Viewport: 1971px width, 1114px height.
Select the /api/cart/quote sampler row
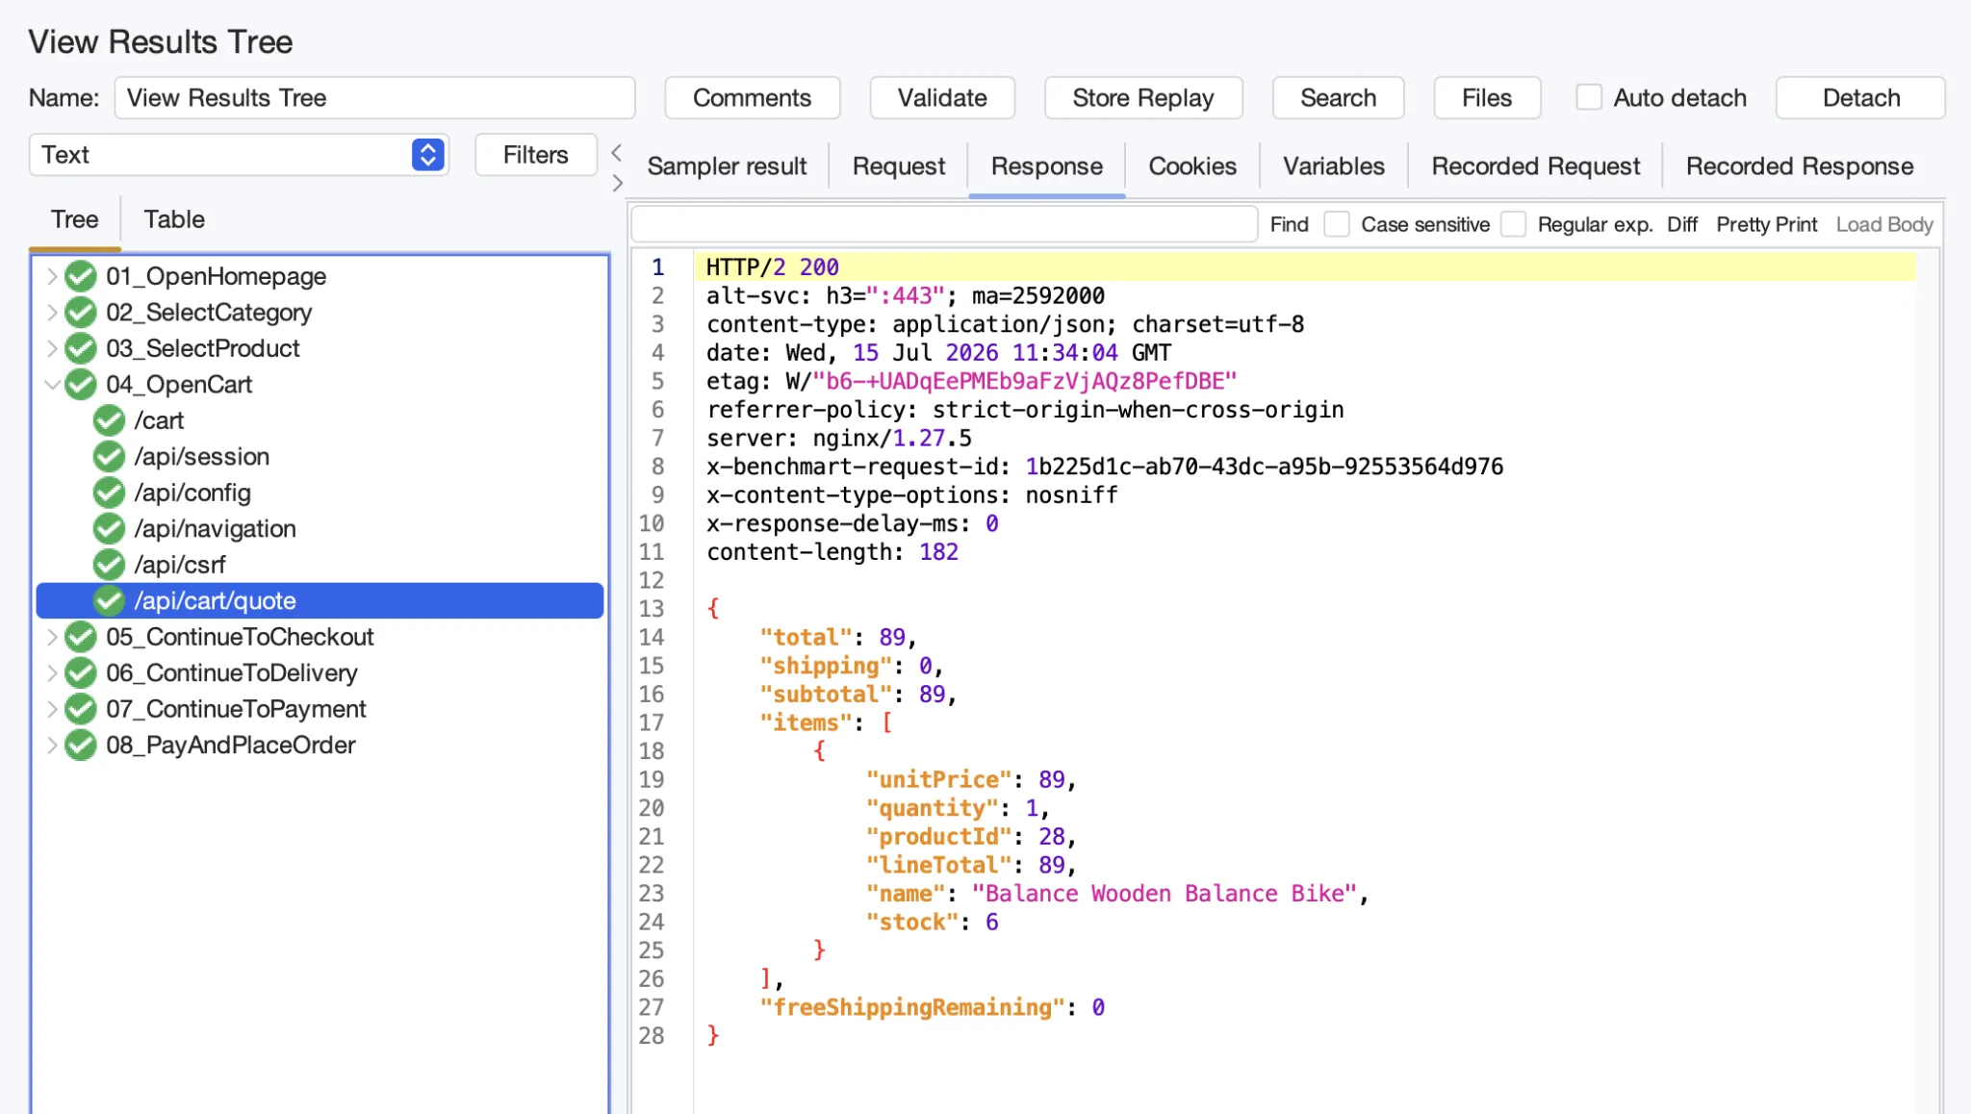[320, 601]
